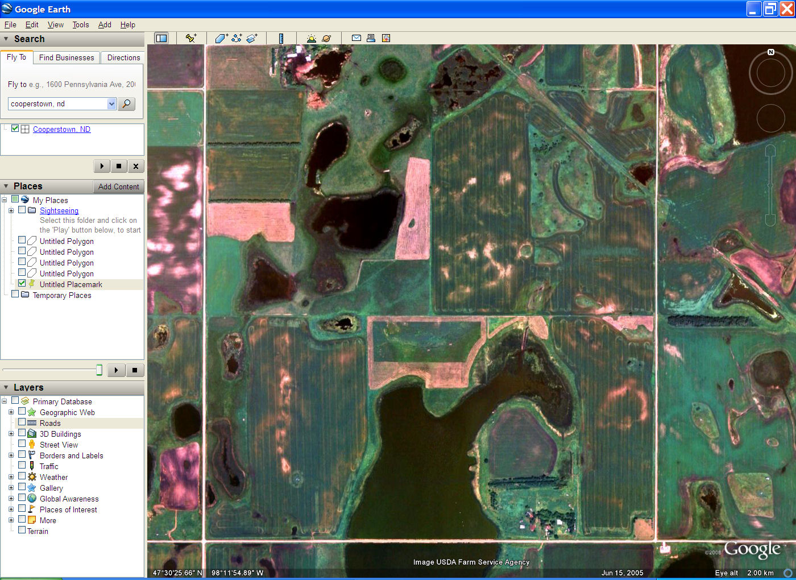Click the Places opacity slider handle
Image resolution: width=796 pixels, height=580 pixels.
99,370
